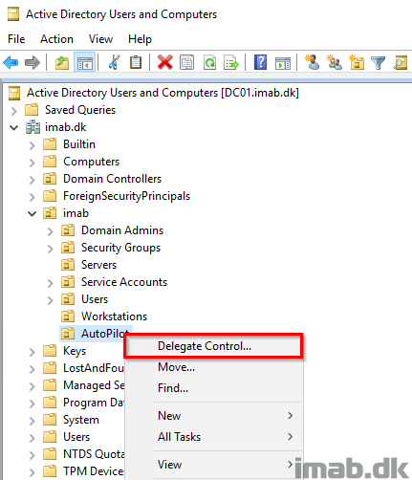The height and width of the screenshot is (480, 412).
Task: Select the Service Accounts tree item
Action: click(124, 282)
